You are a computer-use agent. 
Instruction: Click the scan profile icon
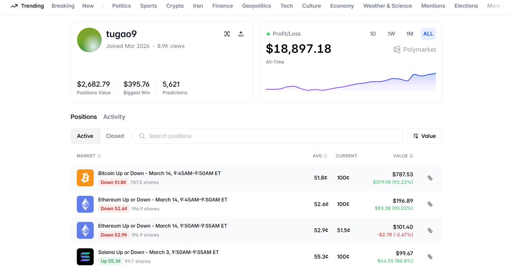coord(227,34)
